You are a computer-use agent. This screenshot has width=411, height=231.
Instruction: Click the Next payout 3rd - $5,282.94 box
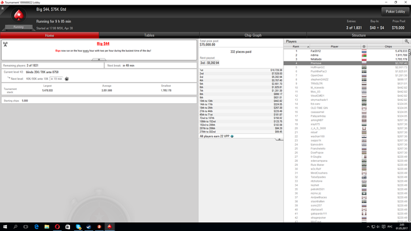[x=210, y=63]
